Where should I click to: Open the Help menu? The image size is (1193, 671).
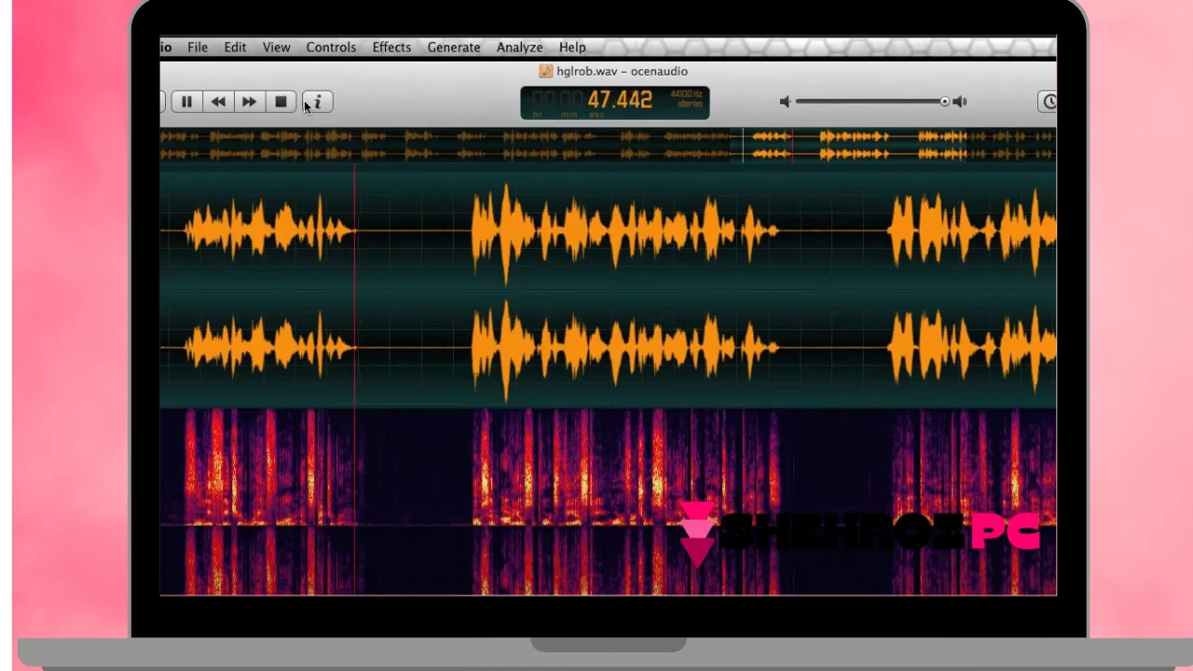(572, 48)
